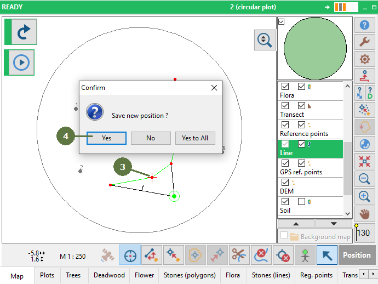The image size is (378, 284).
Task: Open the Stones (lines) tab
Action: point(271,275)
